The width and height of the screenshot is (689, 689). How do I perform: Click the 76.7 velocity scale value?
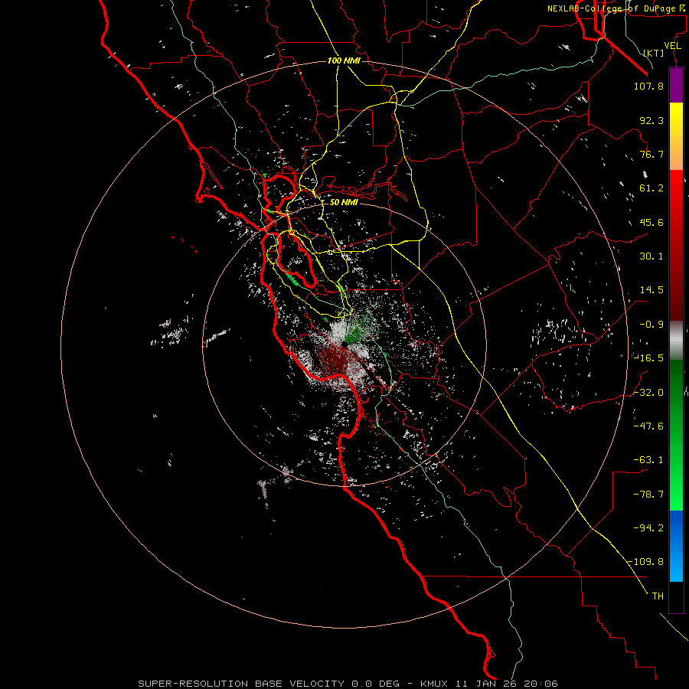[651, 154]
